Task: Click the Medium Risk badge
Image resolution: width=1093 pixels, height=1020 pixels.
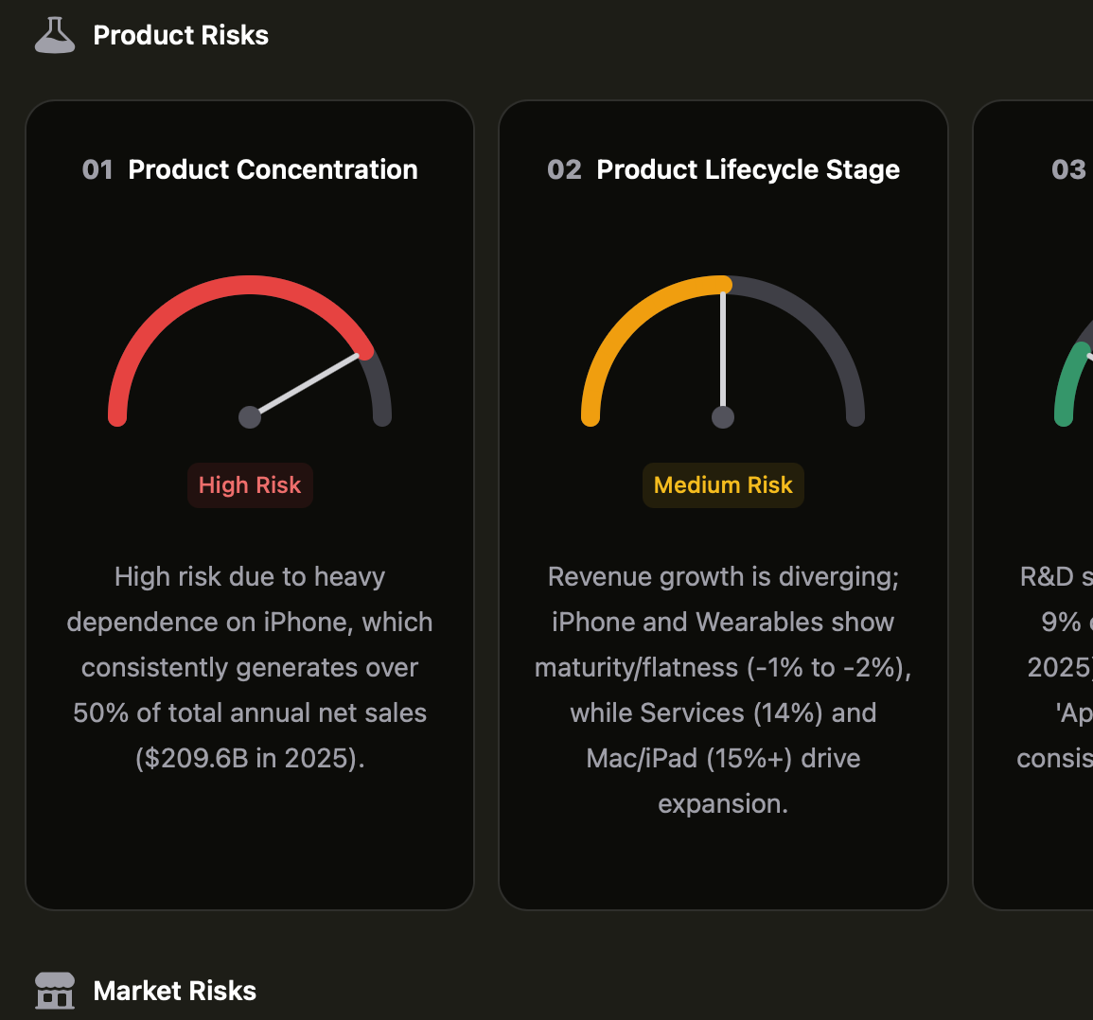Action: tap(723, 485)
